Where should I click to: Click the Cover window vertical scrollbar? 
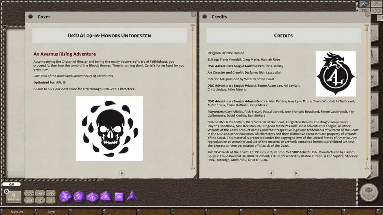[x=193, y=97]
